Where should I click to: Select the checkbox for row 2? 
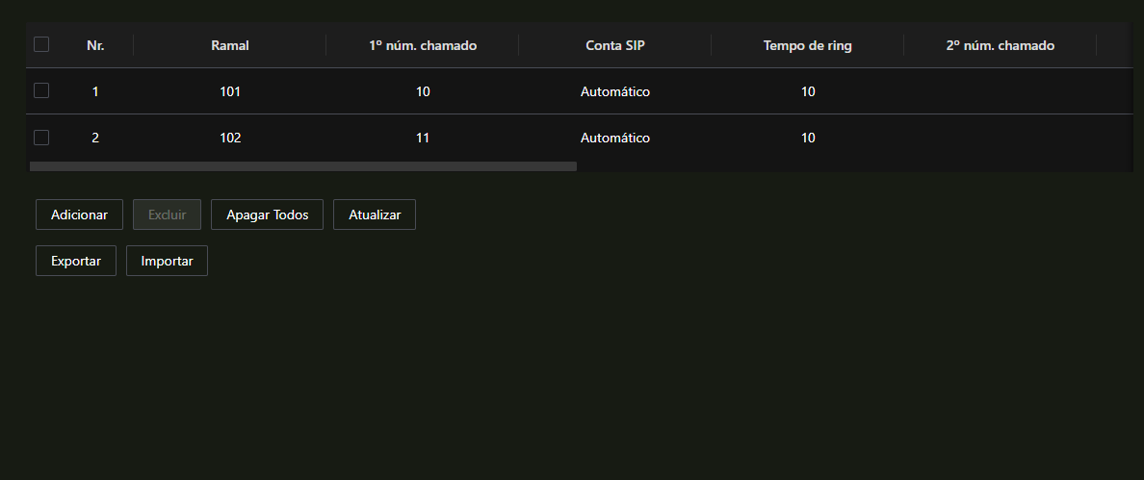pos(41,137)
